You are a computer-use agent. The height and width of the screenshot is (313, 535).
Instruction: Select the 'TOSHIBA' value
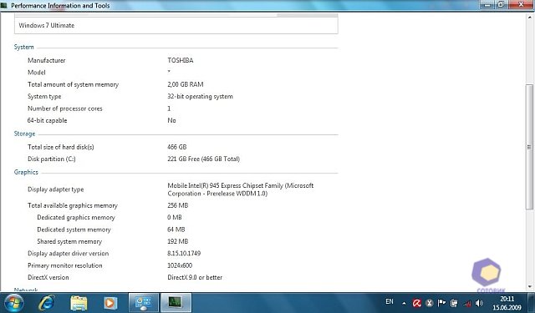181,60
